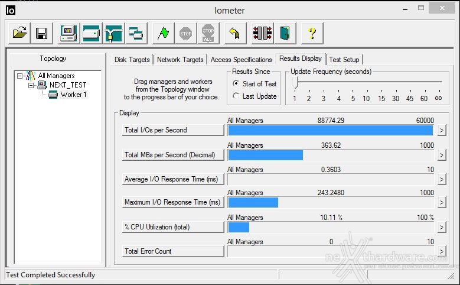Viewport: 460px width, 285px height.
Task: Select Start of Test radio button
Action: (236, 83)
